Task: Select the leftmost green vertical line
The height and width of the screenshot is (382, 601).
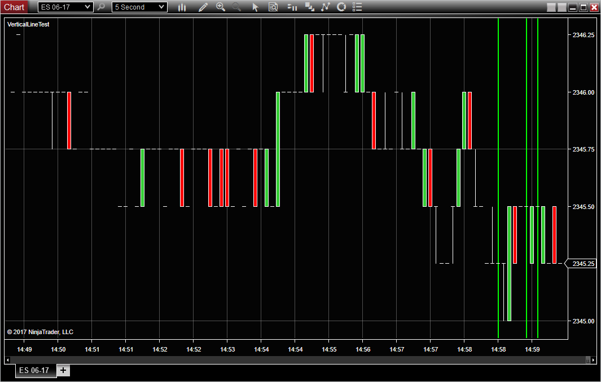Action: point(498,178)
